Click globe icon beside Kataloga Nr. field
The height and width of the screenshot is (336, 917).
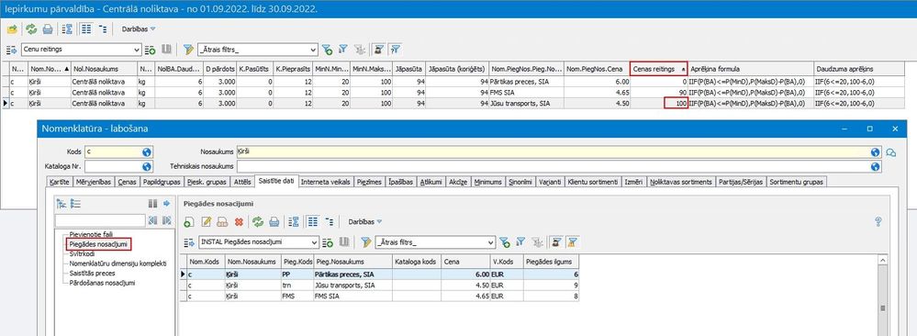point(147,167)
